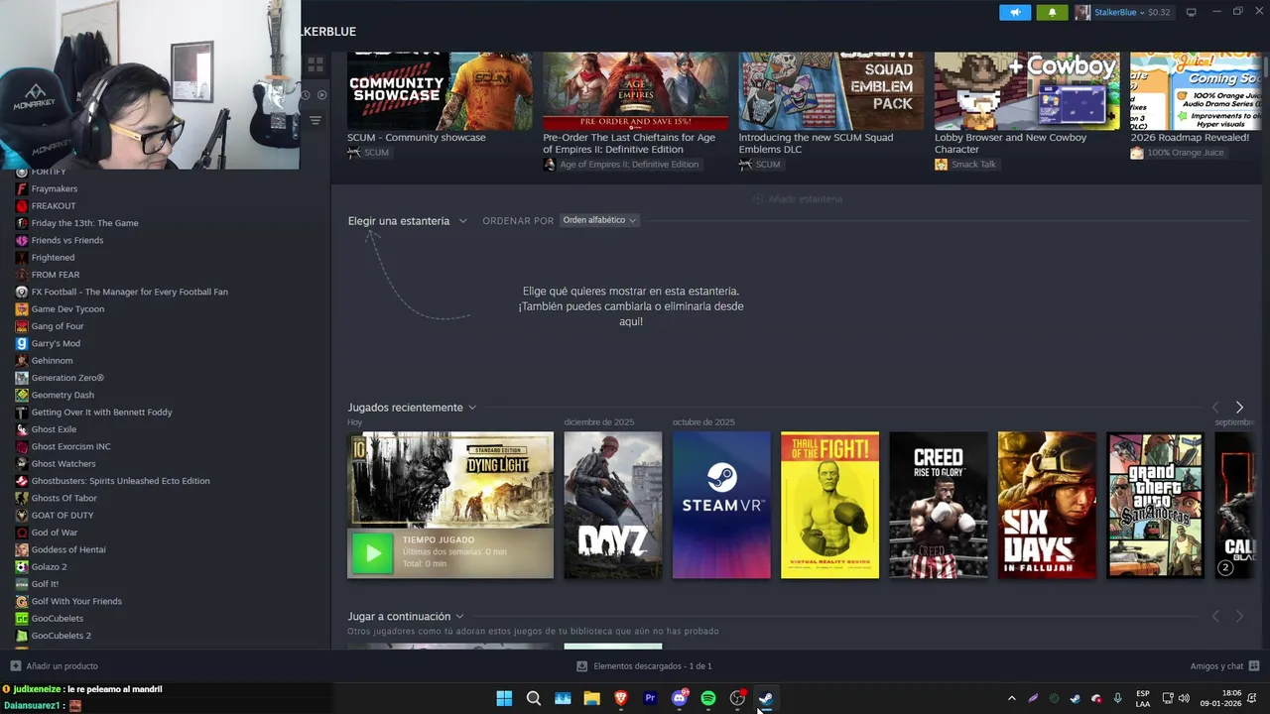Click Game Dev Tycoon icon
The image size is (1270, 714).
22,308
